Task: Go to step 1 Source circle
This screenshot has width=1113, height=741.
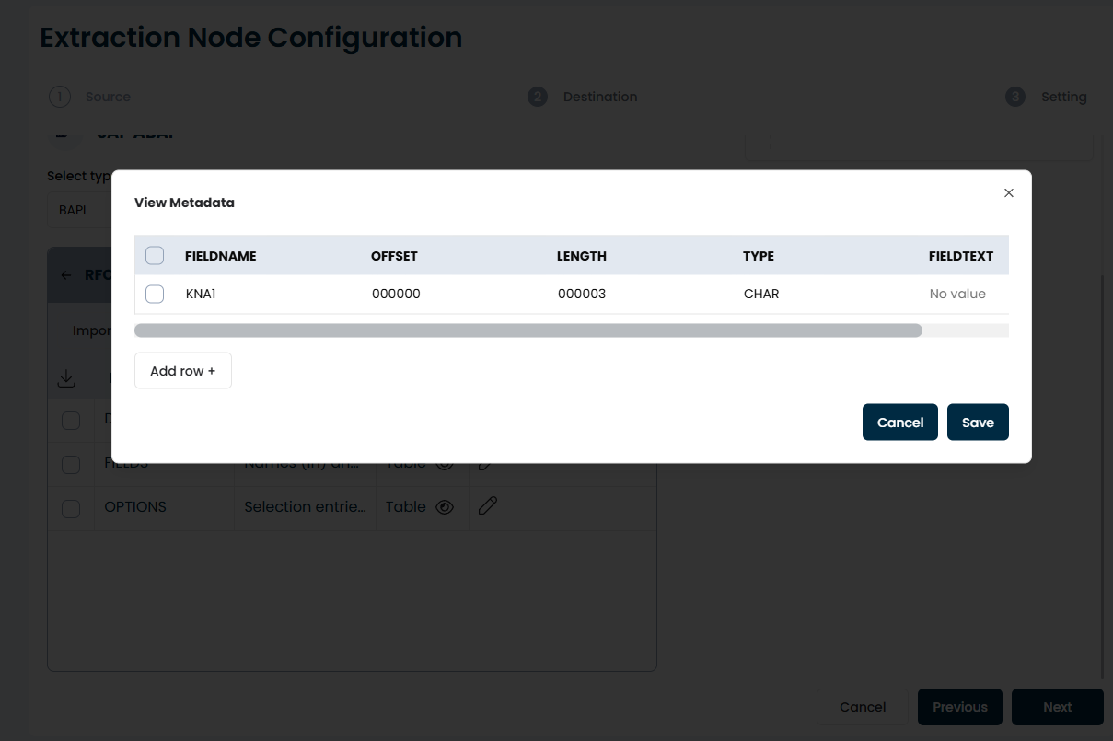Action: point(59,97)
